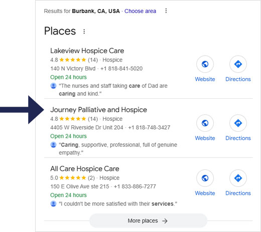Click Open 24 hours under Journey Palliative

tap(68, 136)
